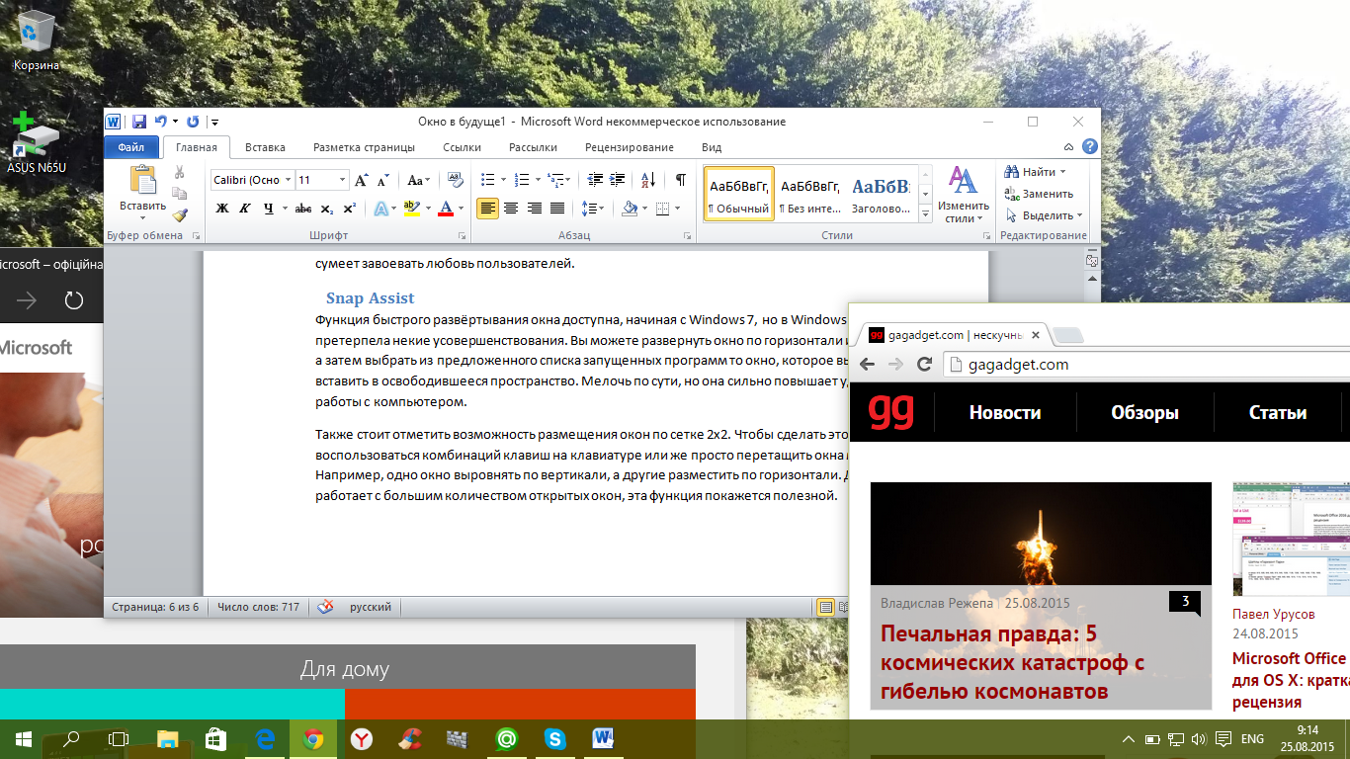The image size is (1350, 759).
Task: Select the Обычный style thumbnail
Action: (738, 193)
